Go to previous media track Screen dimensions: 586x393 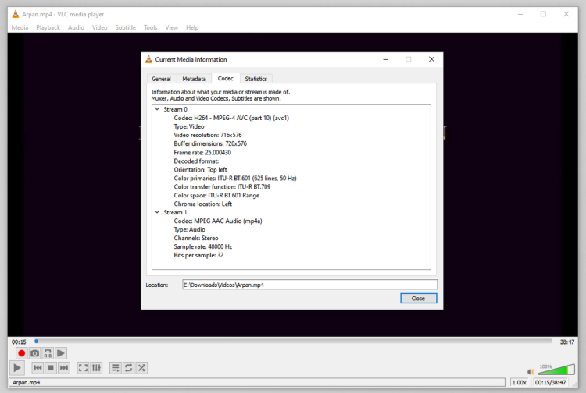coord(38,368)
